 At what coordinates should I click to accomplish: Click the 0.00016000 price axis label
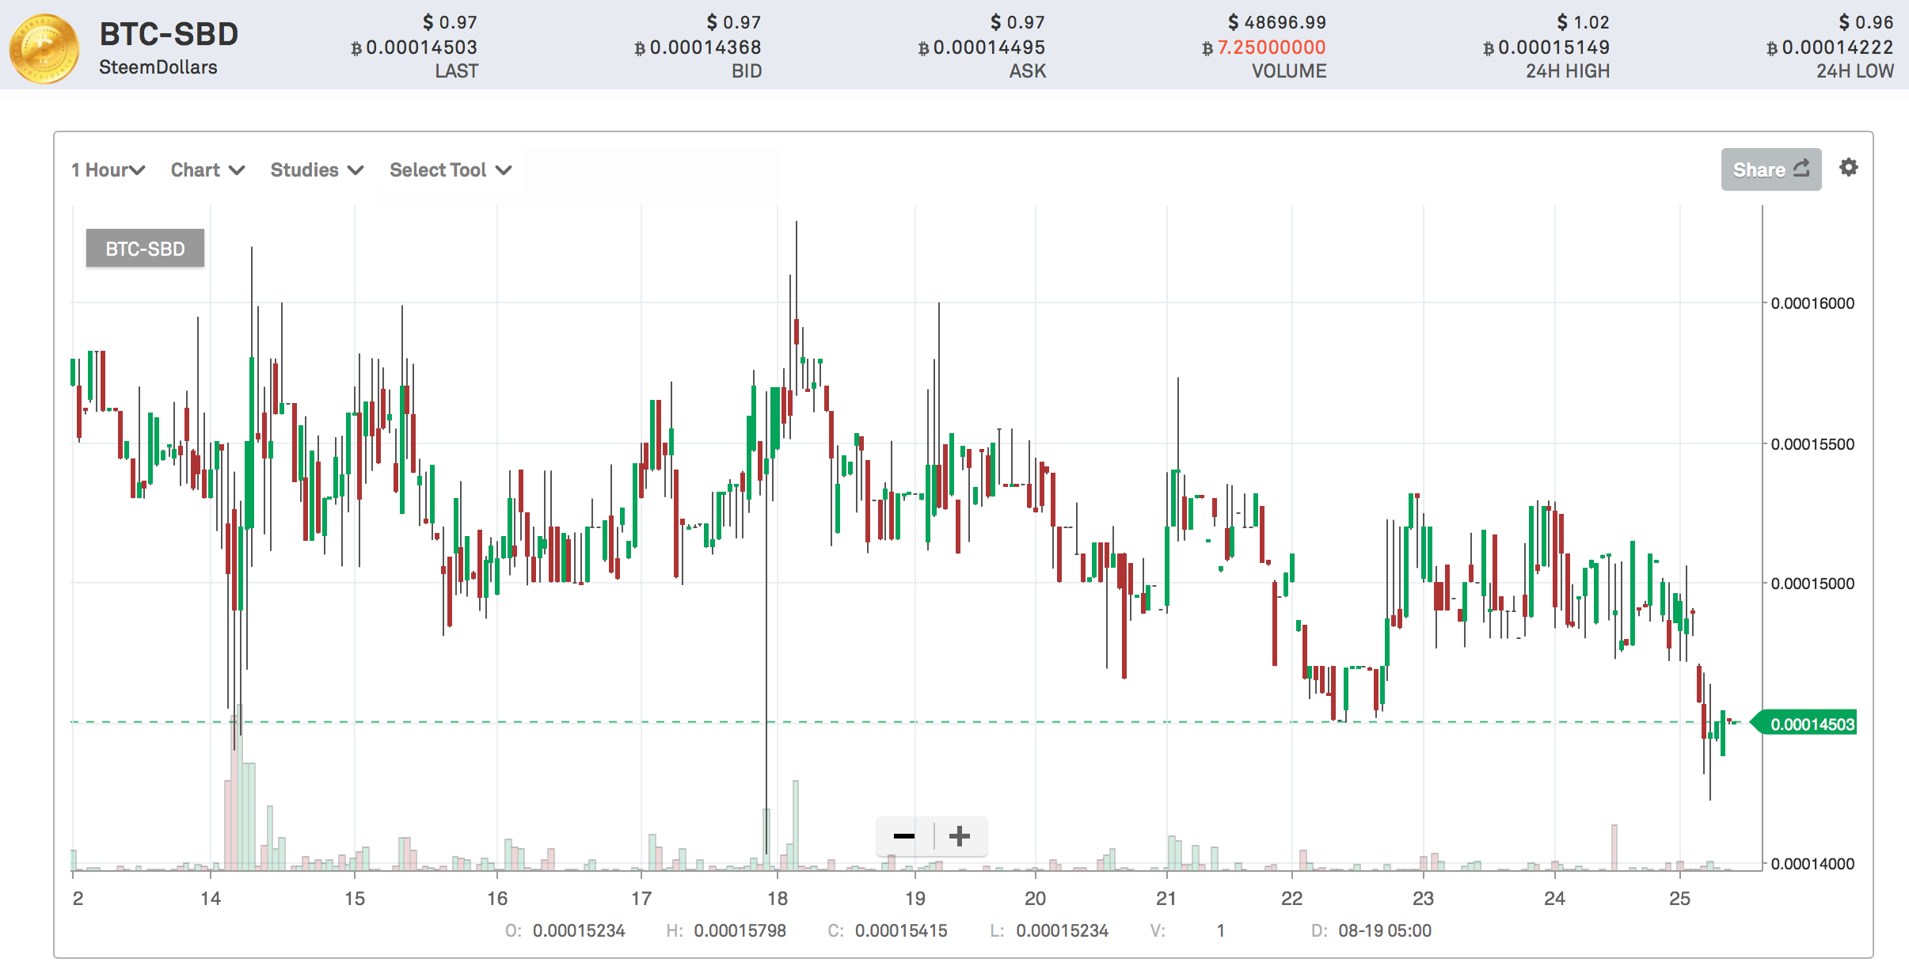[x=1812, y=303]
